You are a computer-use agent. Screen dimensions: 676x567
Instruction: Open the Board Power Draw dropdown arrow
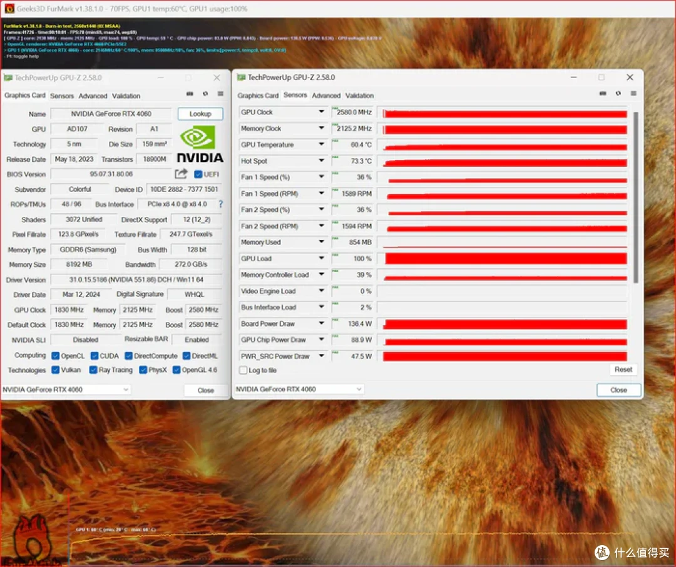point(321,323)
